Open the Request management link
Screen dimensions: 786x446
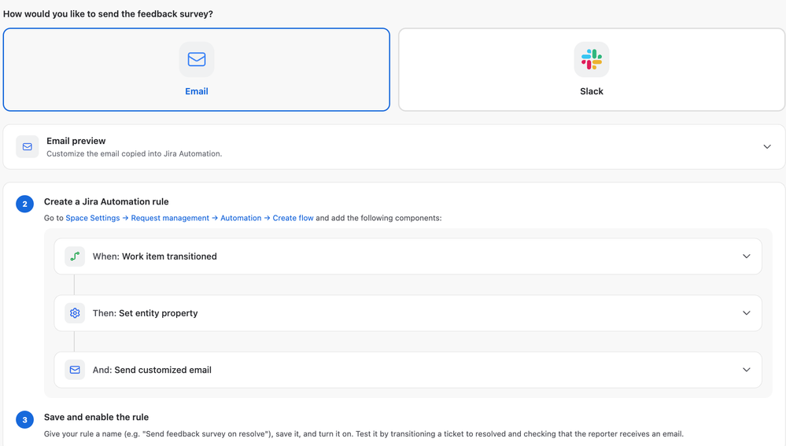click(170, 218)
